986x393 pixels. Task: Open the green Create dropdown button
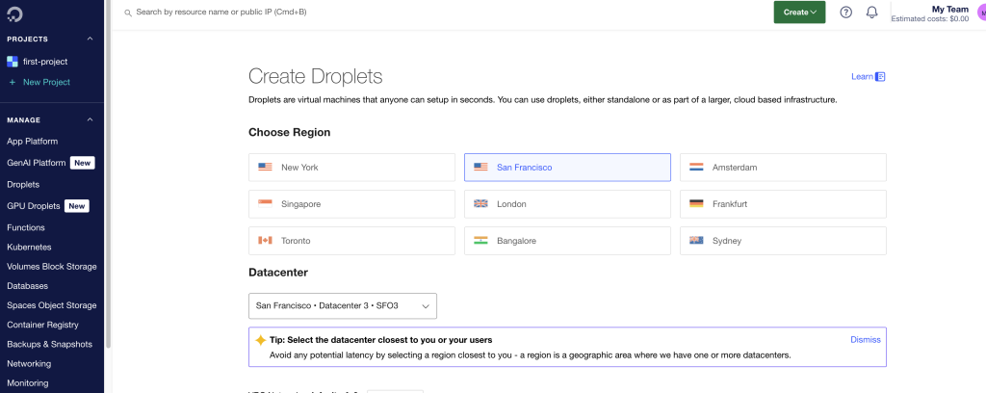click(x=799, y=12)
